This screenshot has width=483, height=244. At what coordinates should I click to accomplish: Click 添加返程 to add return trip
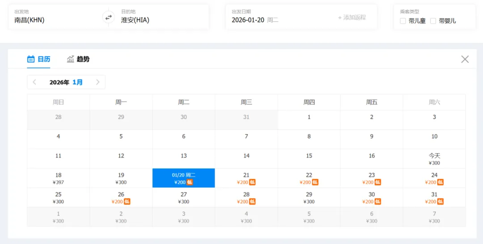tap(352, 17)
